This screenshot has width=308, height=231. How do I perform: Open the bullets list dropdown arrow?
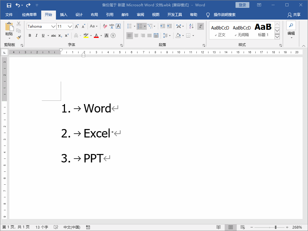coord(134,26)
